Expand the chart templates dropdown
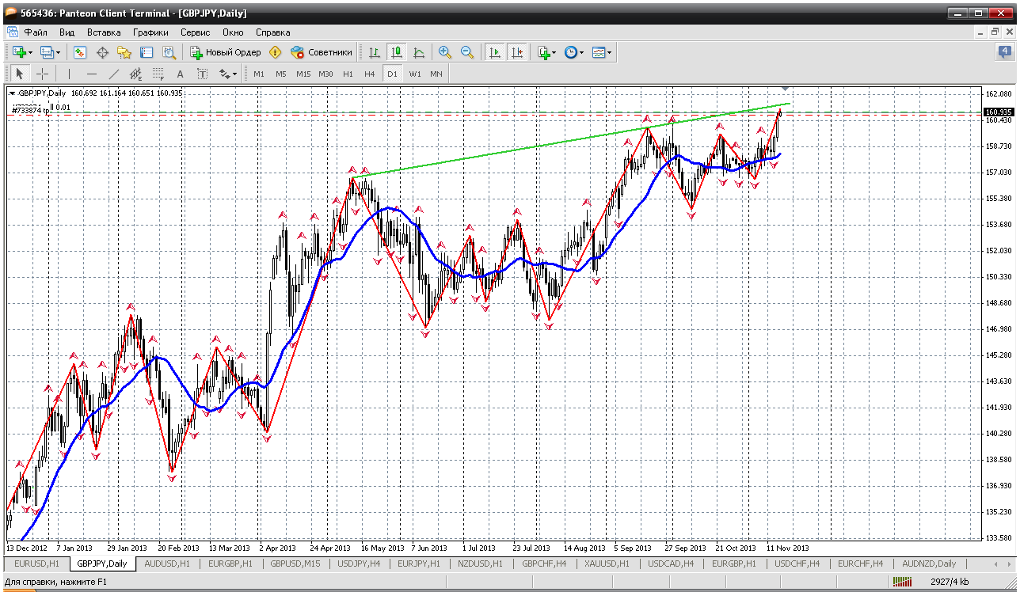Screen dimensions: 1020x592 pos(610,52)
